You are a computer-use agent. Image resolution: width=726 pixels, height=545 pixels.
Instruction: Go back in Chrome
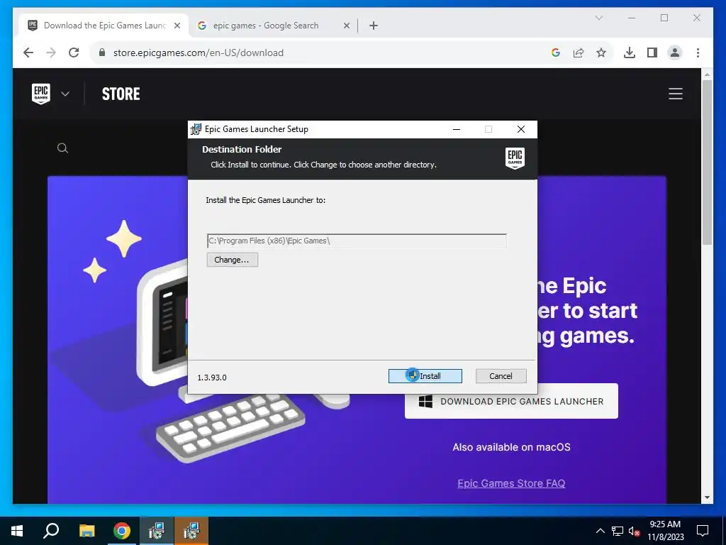pos(28,53)
